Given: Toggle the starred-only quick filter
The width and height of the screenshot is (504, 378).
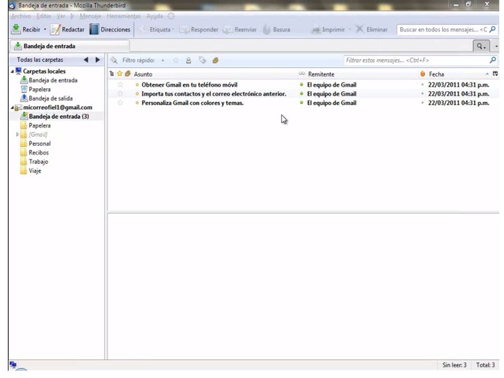Looking at the screenshot, I should click(175, 60).
